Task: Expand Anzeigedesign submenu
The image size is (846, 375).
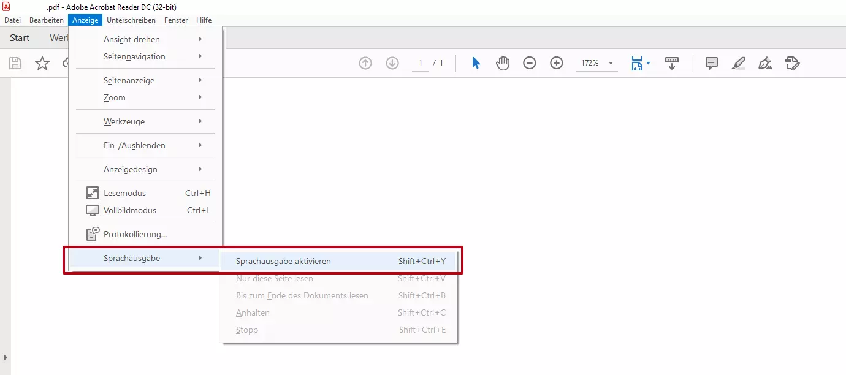Action: pyautogui.click(x=145, y=169)
